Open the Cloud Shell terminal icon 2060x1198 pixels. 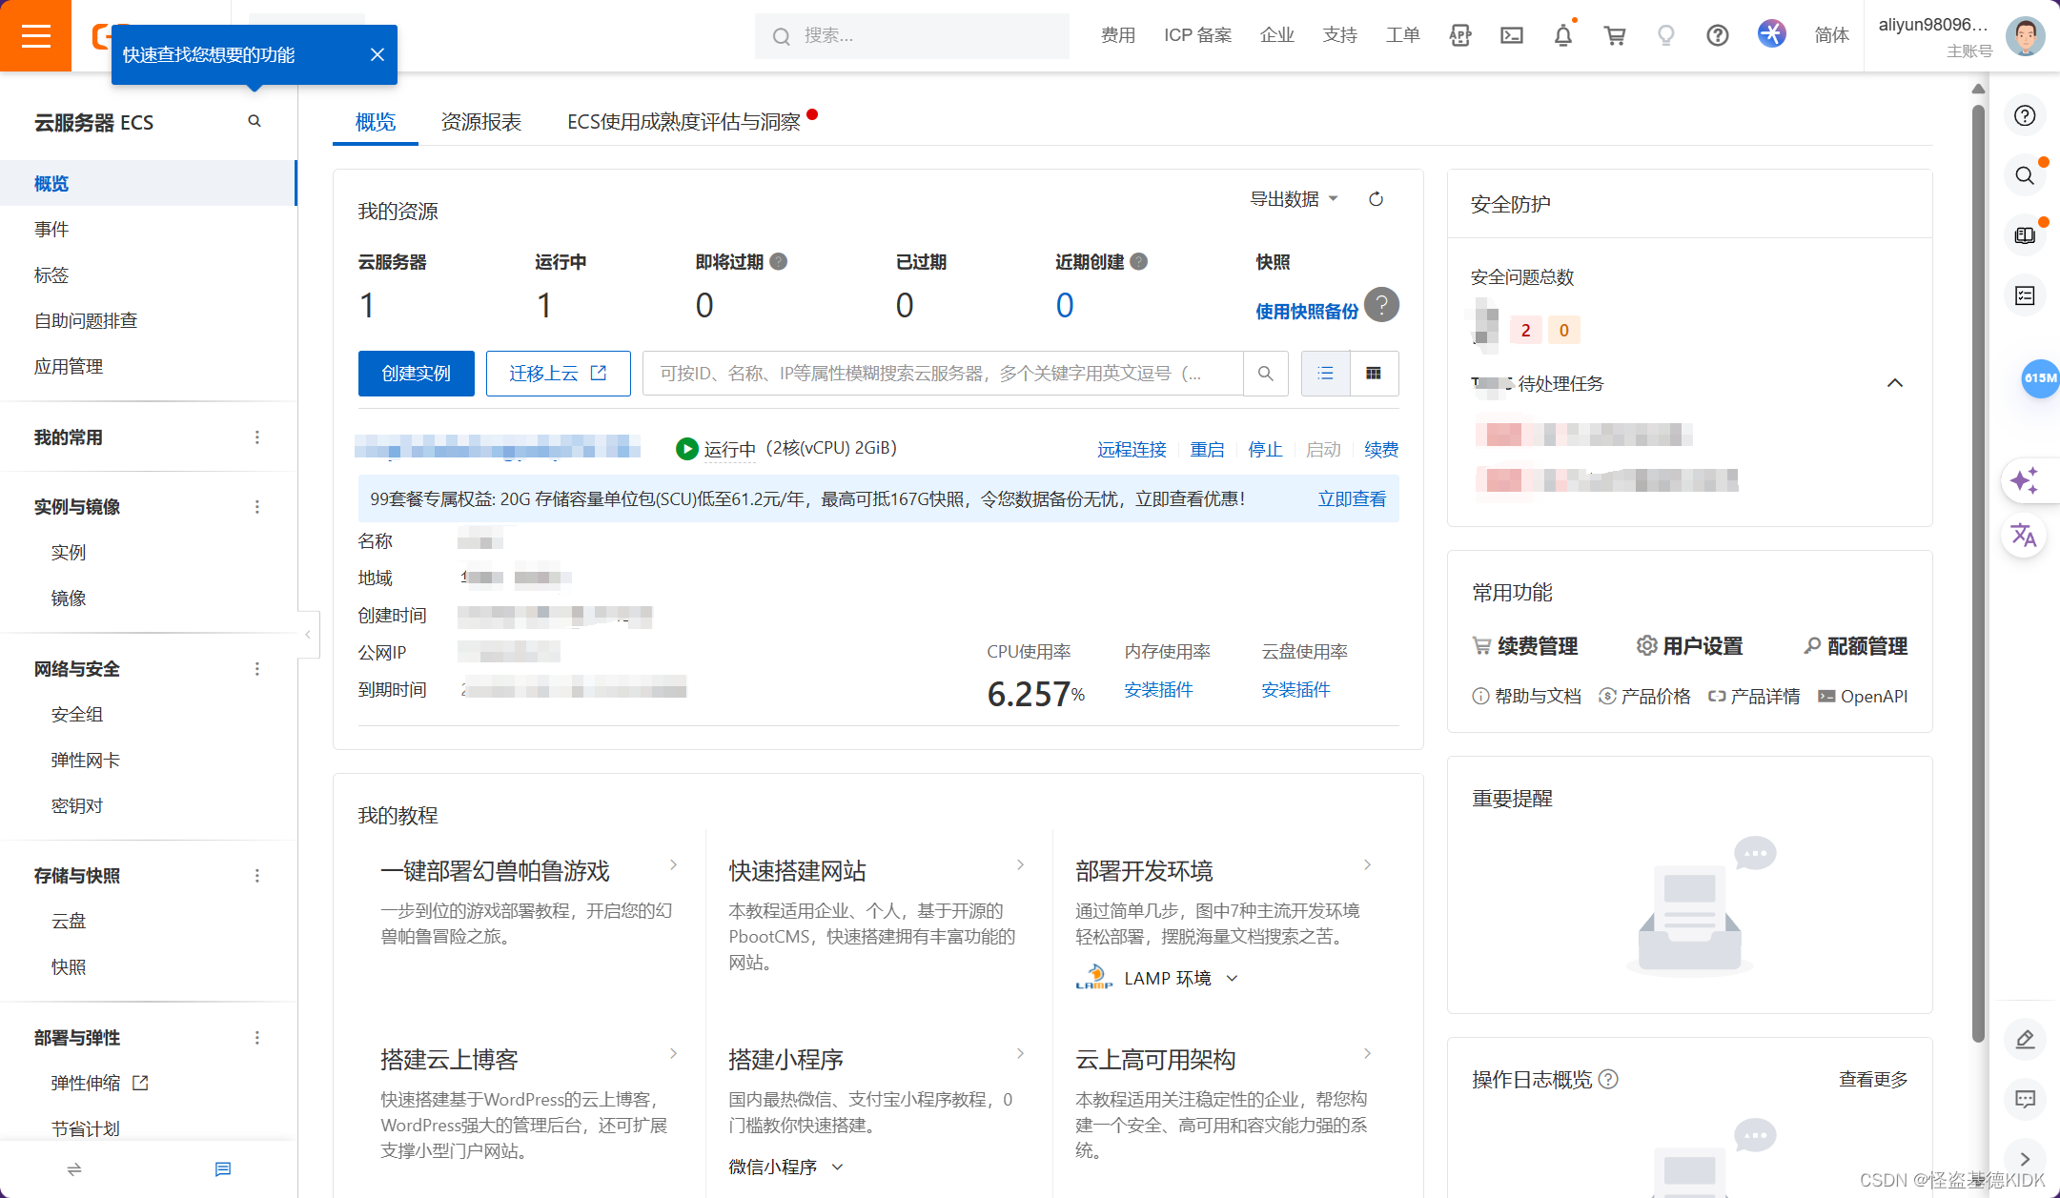coord(1511,35)
